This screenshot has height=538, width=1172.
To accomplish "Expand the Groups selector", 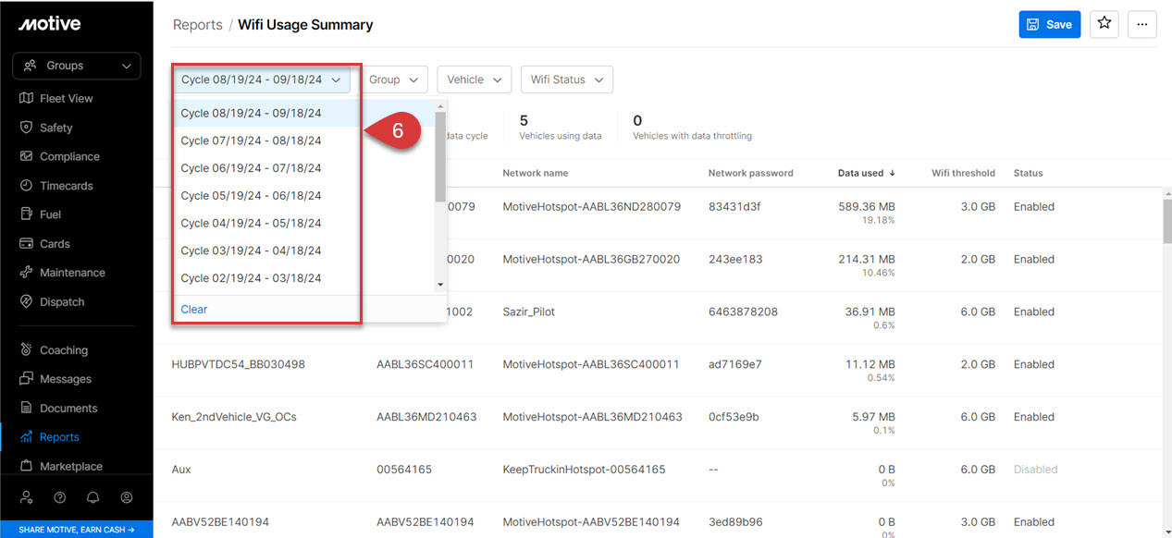I will [x=77, y=66].
